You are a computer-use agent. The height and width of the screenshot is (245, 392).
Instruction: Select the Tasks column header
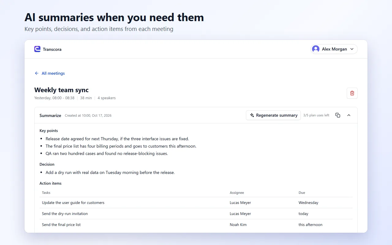click(46, 193)
